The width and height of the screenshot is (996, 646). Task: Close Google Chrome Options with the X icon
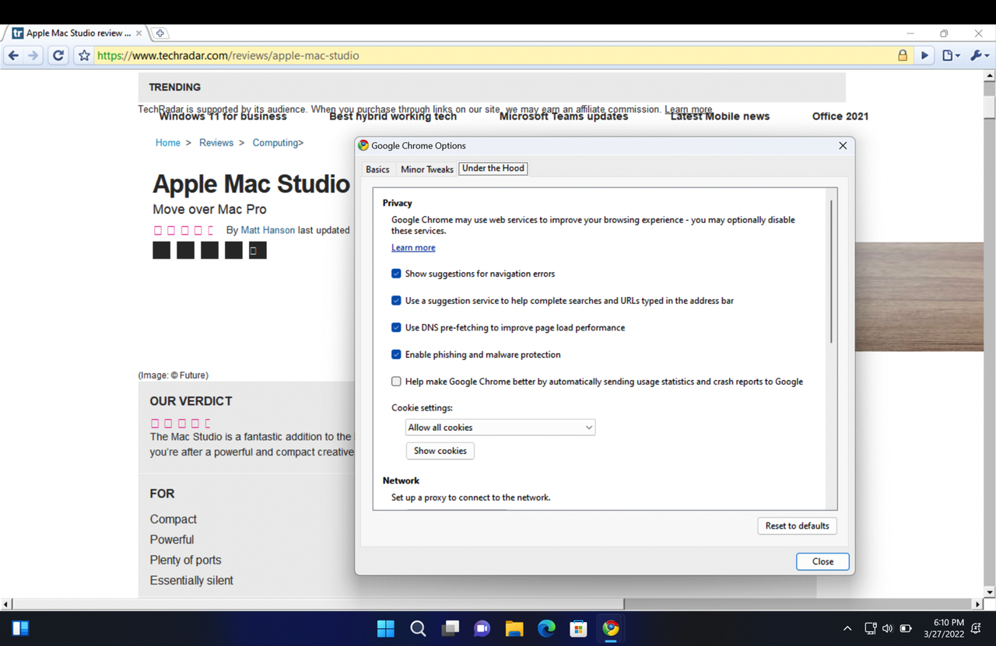(843, 145)
